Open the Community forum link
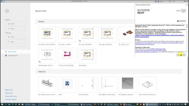Image resolution: width=189 pixels, height=106 pixels. point(11,96)
